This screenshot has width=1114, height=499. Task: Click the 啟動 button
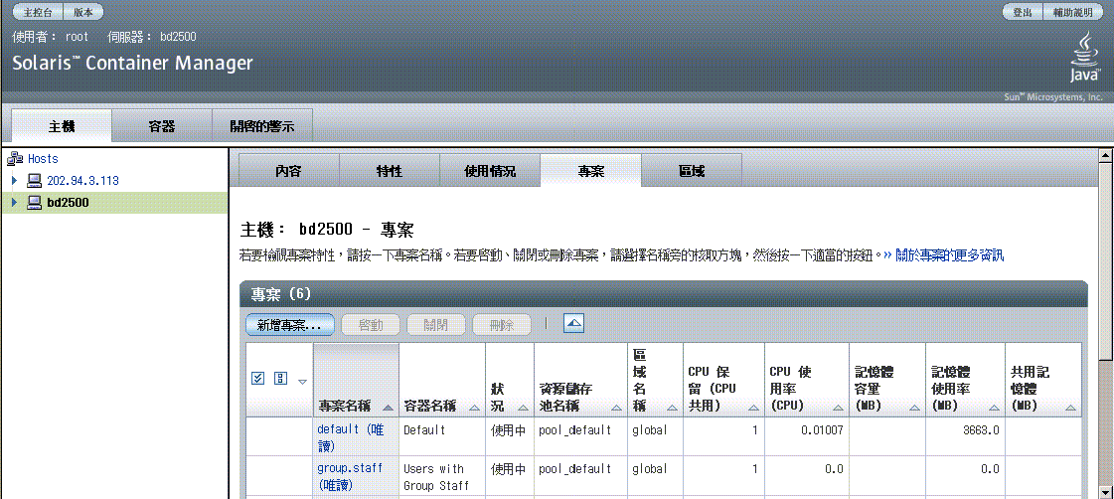(371, 325)
